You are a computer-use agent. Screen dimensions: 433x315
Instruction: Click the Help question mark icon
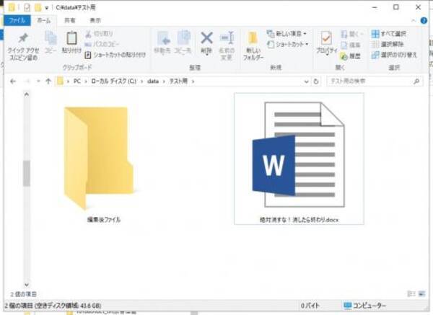(x=424, y=20)
